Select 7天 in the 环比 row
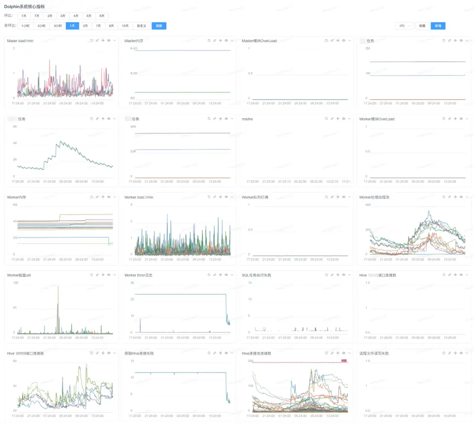Viewport: 474px width, 424px height. point(37,16)
